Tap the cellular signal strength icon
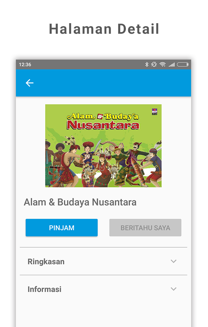This screenshot has width=208, height=327. click(x=172, y=65)
